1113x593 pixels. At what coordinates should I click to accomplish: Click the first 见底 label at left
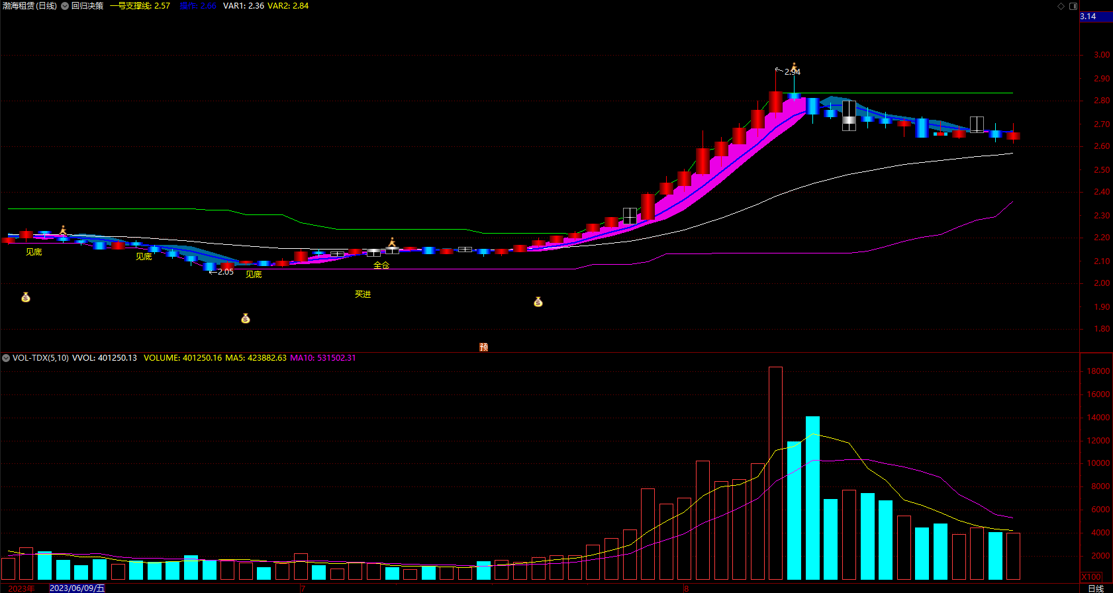34,252
